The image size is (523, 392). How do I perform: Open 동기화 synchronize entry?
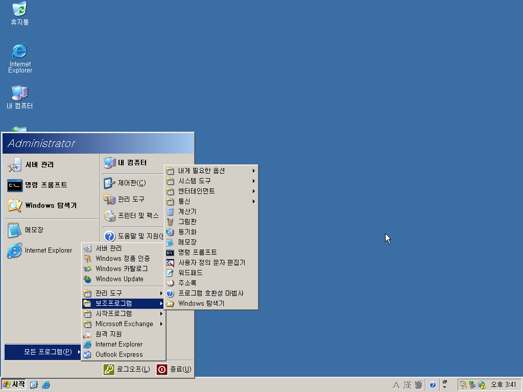211,232
